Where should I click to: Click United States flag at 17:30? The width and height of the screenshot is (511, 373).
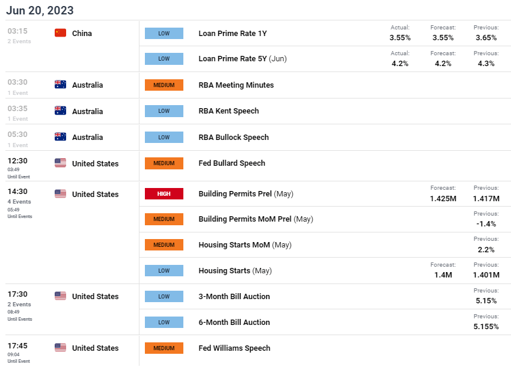point(60,296)
